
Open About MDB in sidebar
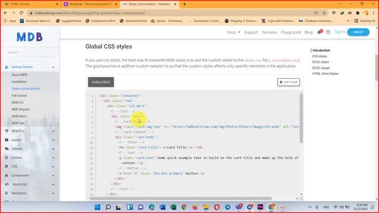click(20, 75)
